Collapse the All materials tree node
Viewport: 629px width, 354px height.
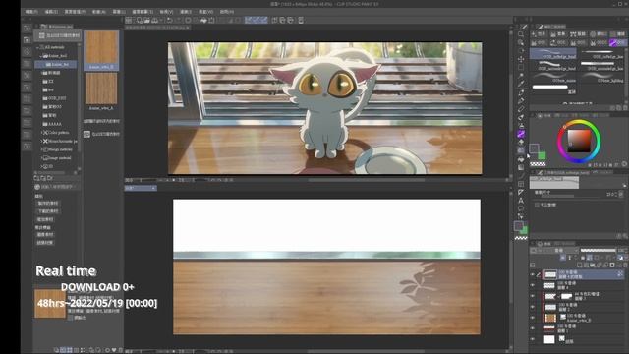38,47
